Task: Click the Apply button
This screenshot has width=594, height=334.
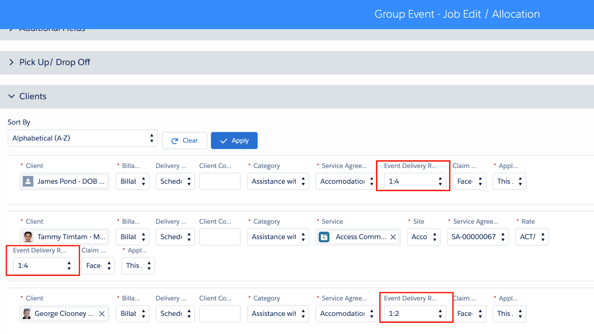Action: click(x=234, y=141)
